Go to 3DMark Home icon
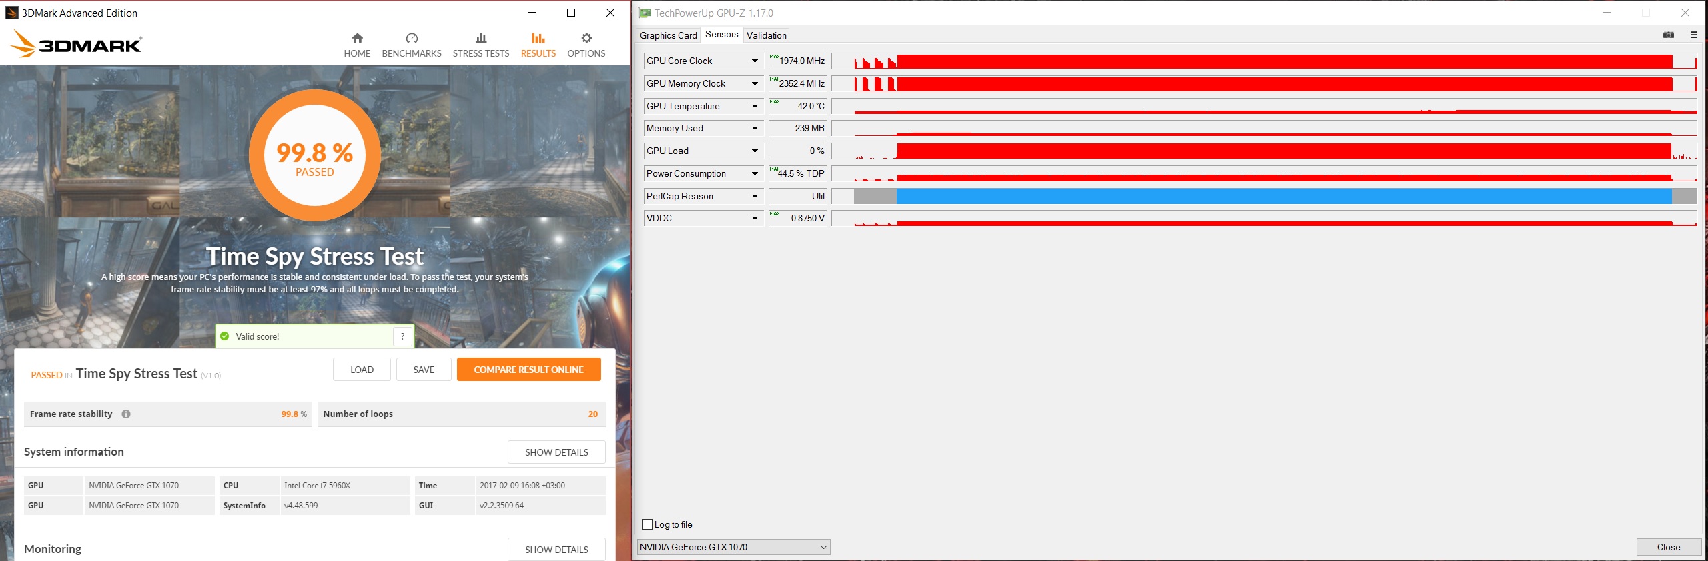The width and height of the screenshot is (1708, 561). 357,38
